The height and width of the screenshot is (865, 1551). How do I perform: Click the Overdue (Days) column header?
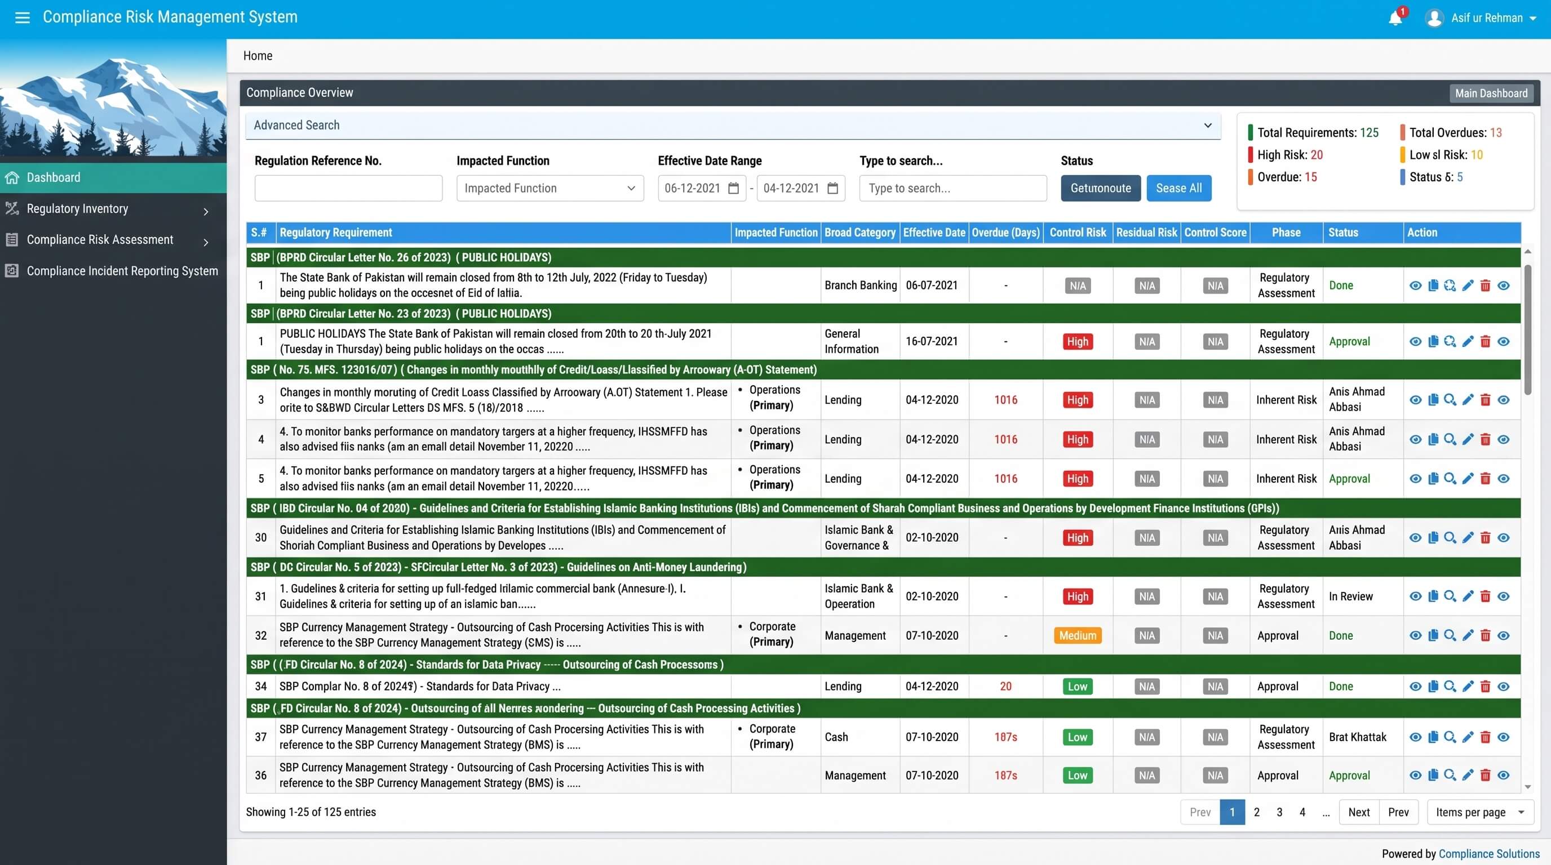pos(1005,233)
